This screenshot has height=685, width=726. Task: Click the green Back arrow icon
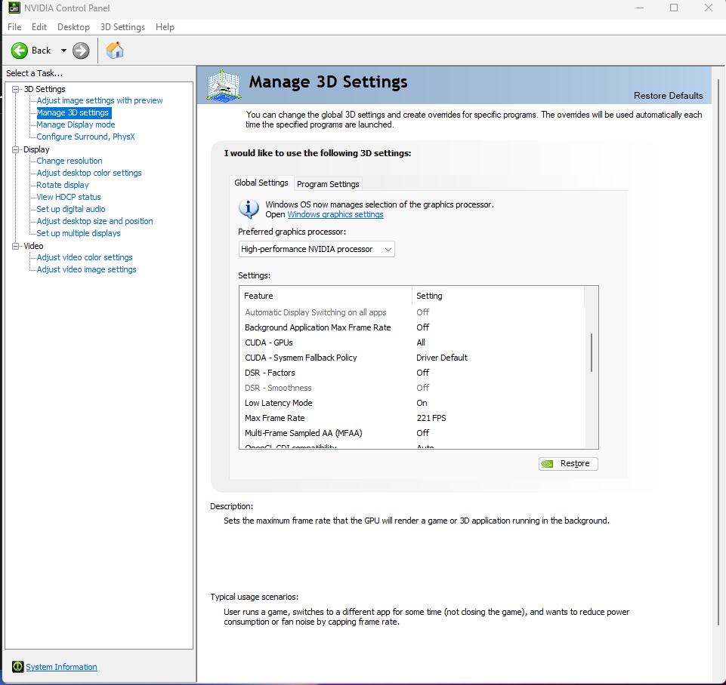[x=20, y=51]
